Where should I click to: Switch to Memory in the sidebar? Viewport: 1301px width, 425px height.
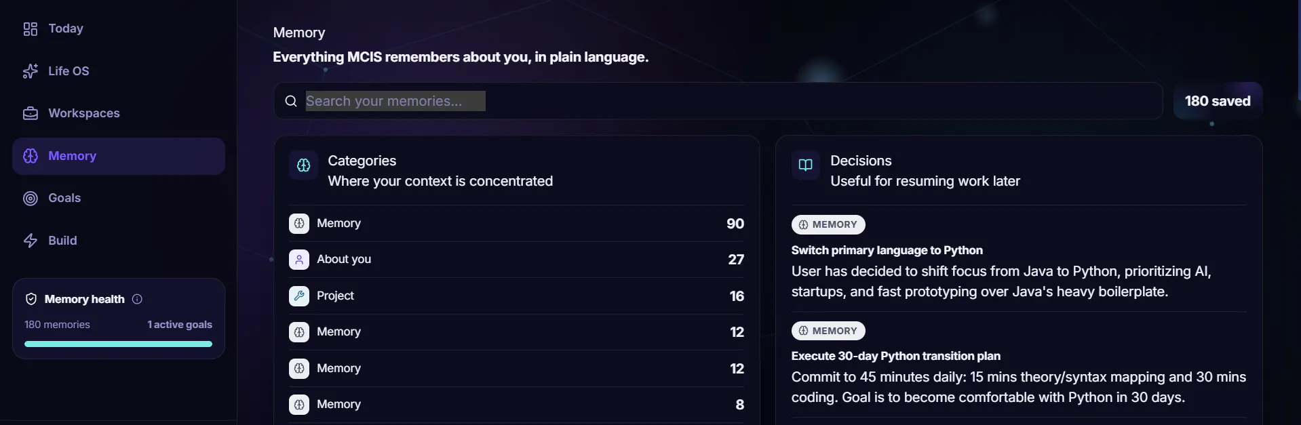pyautogui.click(x=119, y=156)
